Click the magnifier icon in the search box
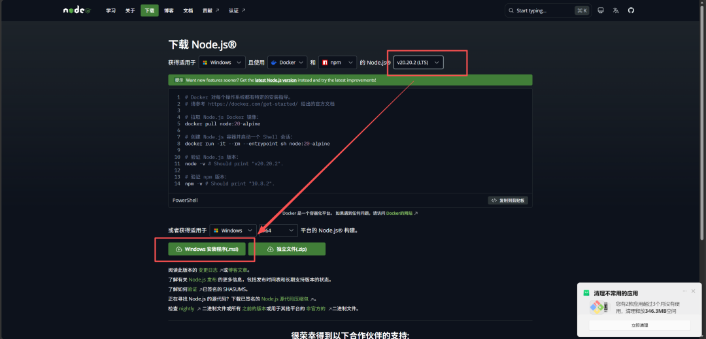Screen dimensions: 706x339 click(511, 10)
